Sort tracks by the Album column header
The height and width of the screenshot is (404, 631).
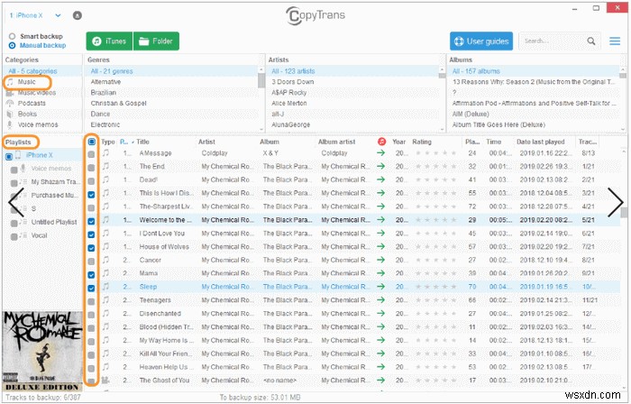coord(270,142)
